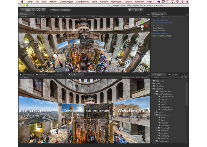Collapse the OtherScenes folder
The width and height of the screenshot is (207, 147).
(x=155, y=115)
